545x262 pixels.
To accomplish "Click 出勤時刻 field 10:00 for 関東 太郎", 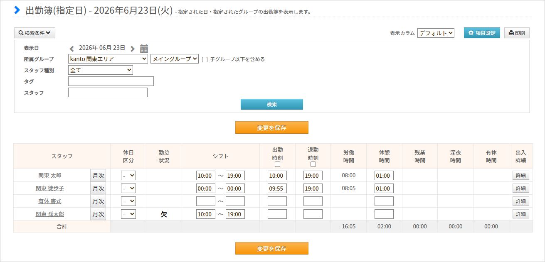I will click(277, 176).
